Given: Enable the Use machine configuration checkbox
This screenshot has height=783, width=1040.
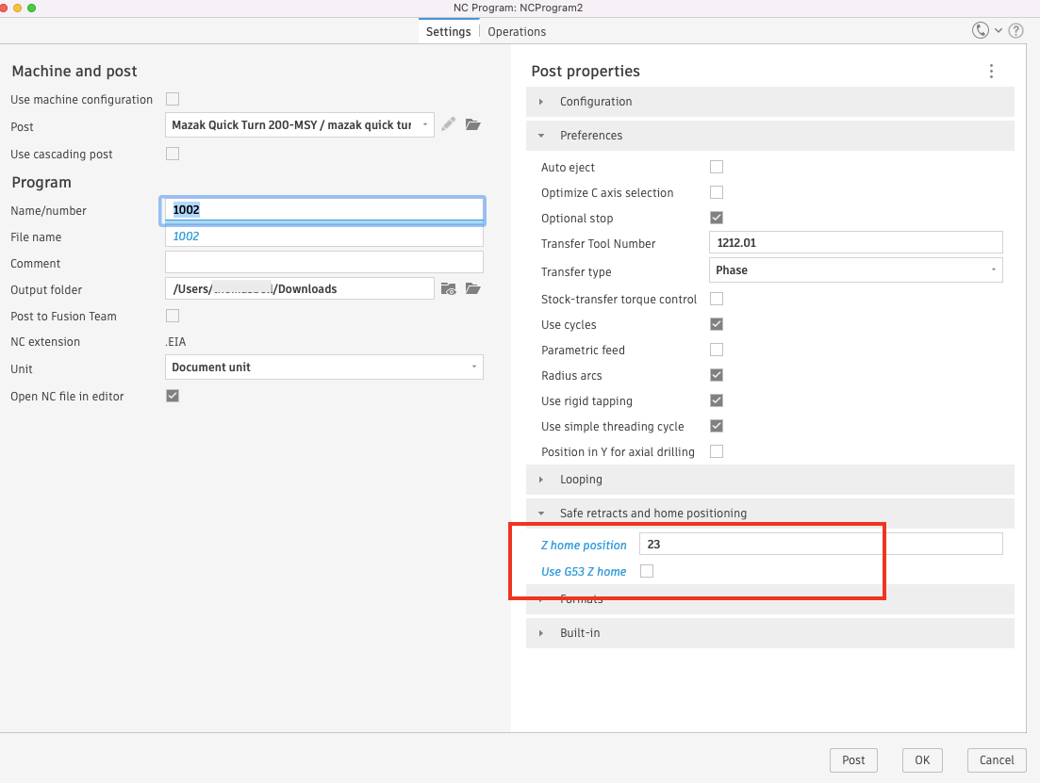Looking at the screenshot, I should (173, 99).
